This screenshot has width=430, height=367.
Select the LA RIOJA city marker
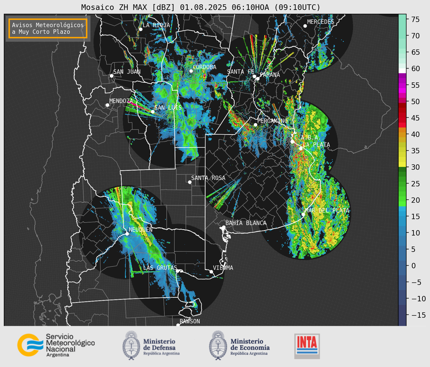pos(140,29)
